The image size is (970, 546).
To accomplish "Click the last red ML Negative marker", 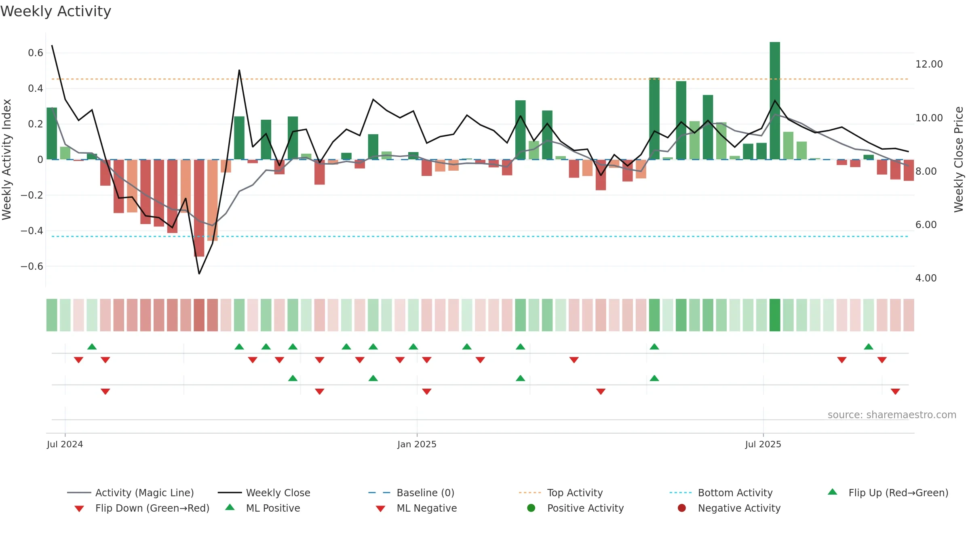I will pyautogui.click(x=895, y=392).
